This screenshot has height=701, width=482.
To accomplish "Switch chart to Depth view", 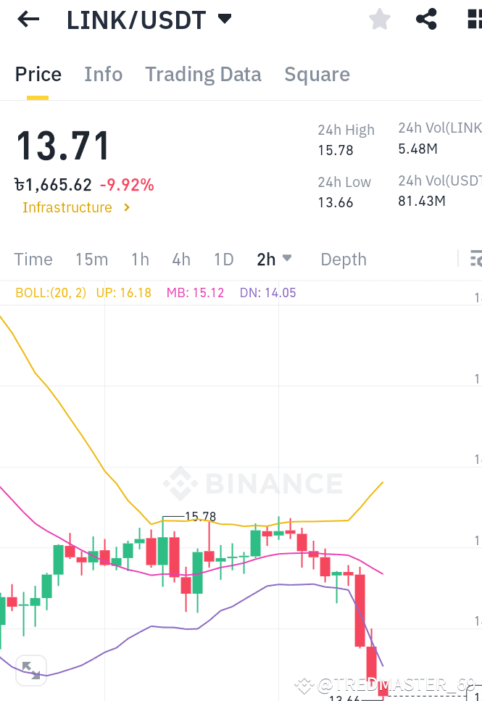I will pyautogui.click(x=343, y=259).
